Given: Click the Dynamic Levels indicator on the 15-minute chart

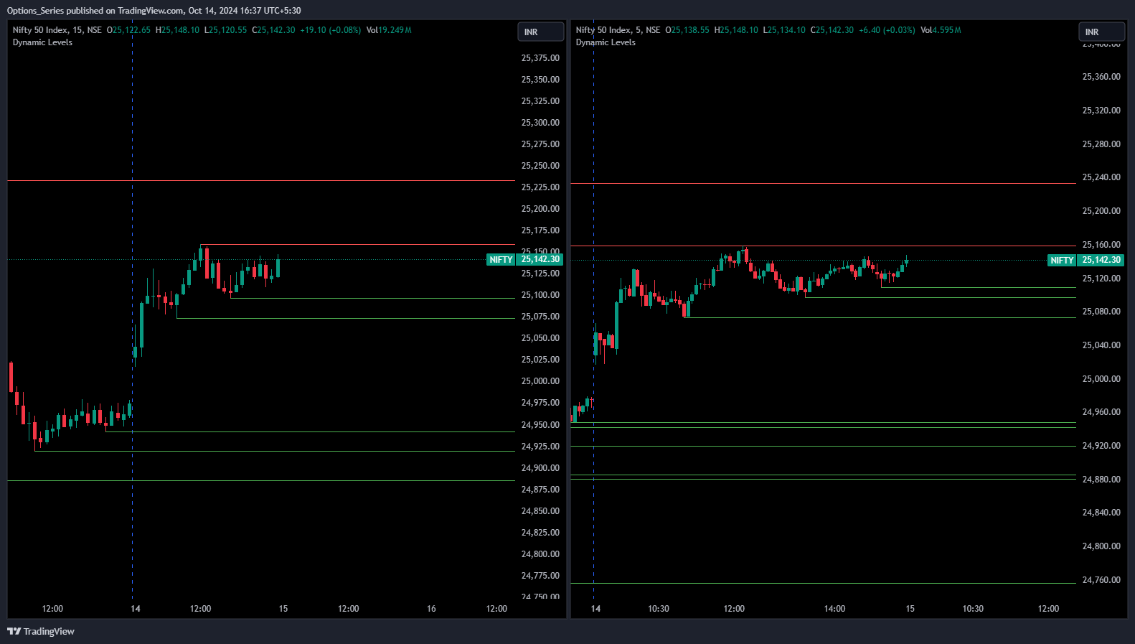Looking at the screenshot, I should [42, 42].
